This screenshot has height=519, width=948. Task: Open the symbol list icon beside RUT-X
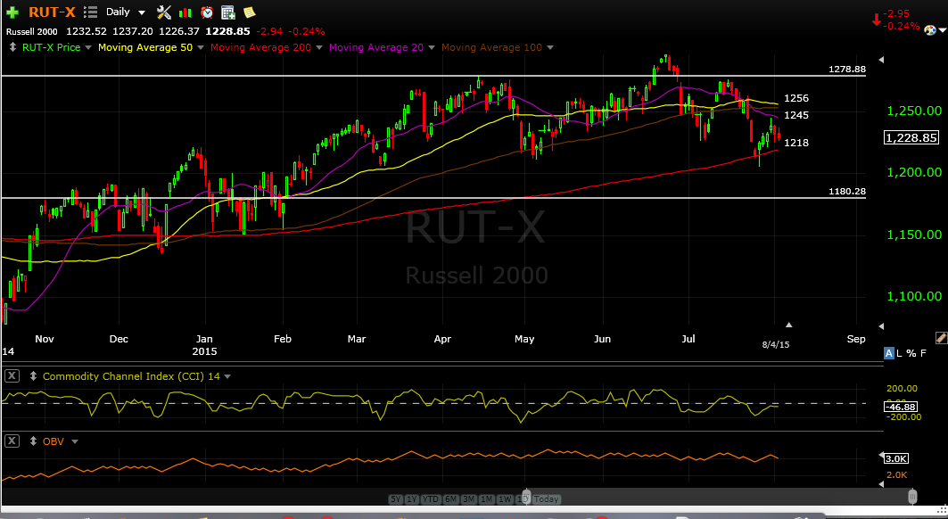coord(90,12)
